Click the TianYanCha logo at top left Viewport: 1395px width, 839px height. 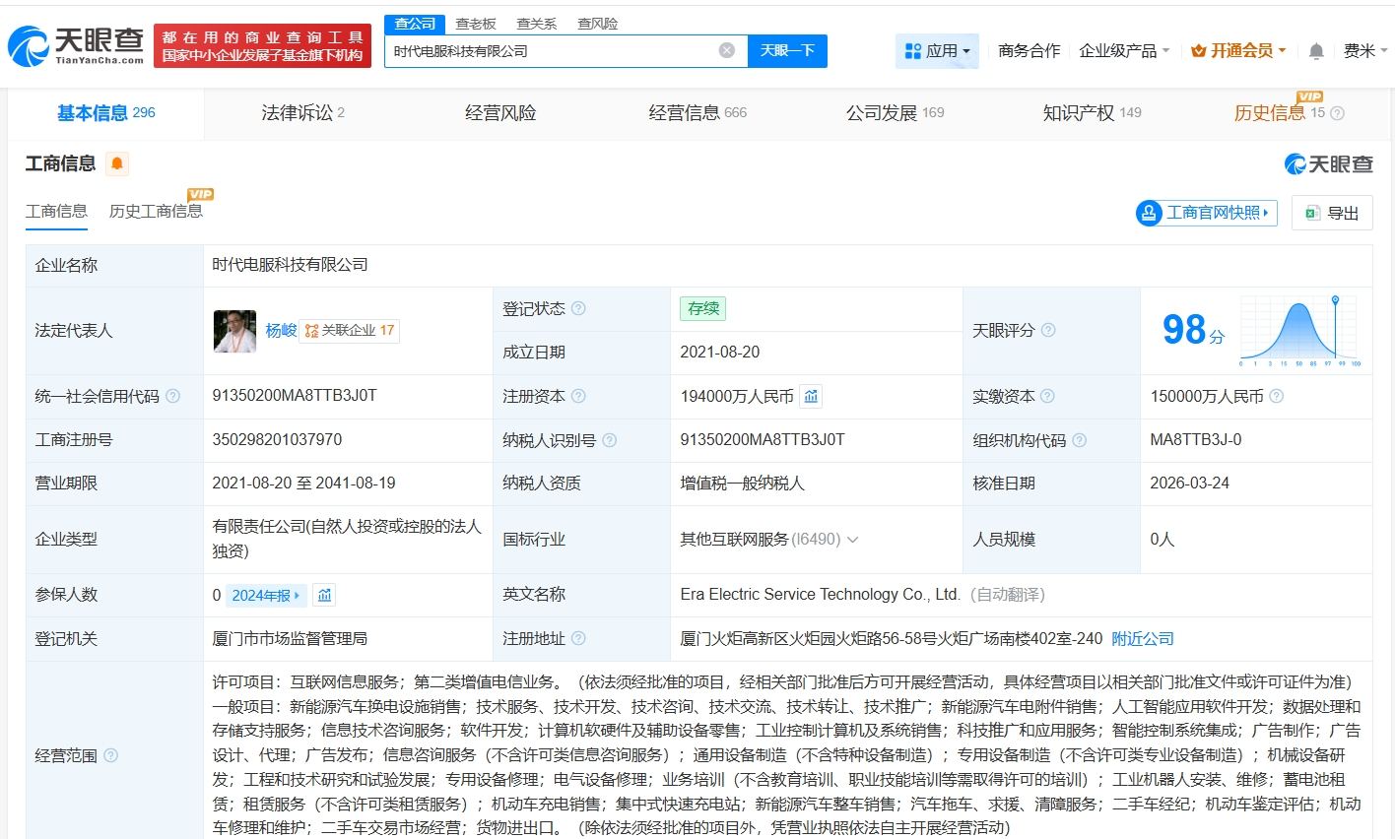[77, 45]
